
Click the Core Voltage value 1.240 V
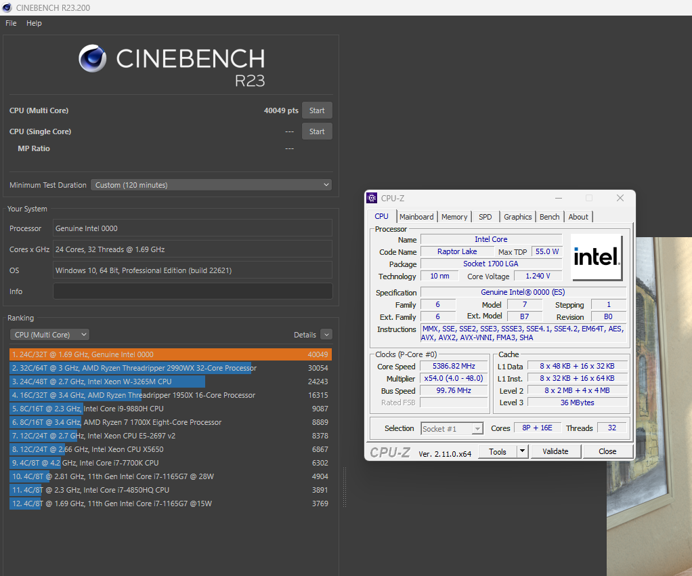[x=538, y=276]
